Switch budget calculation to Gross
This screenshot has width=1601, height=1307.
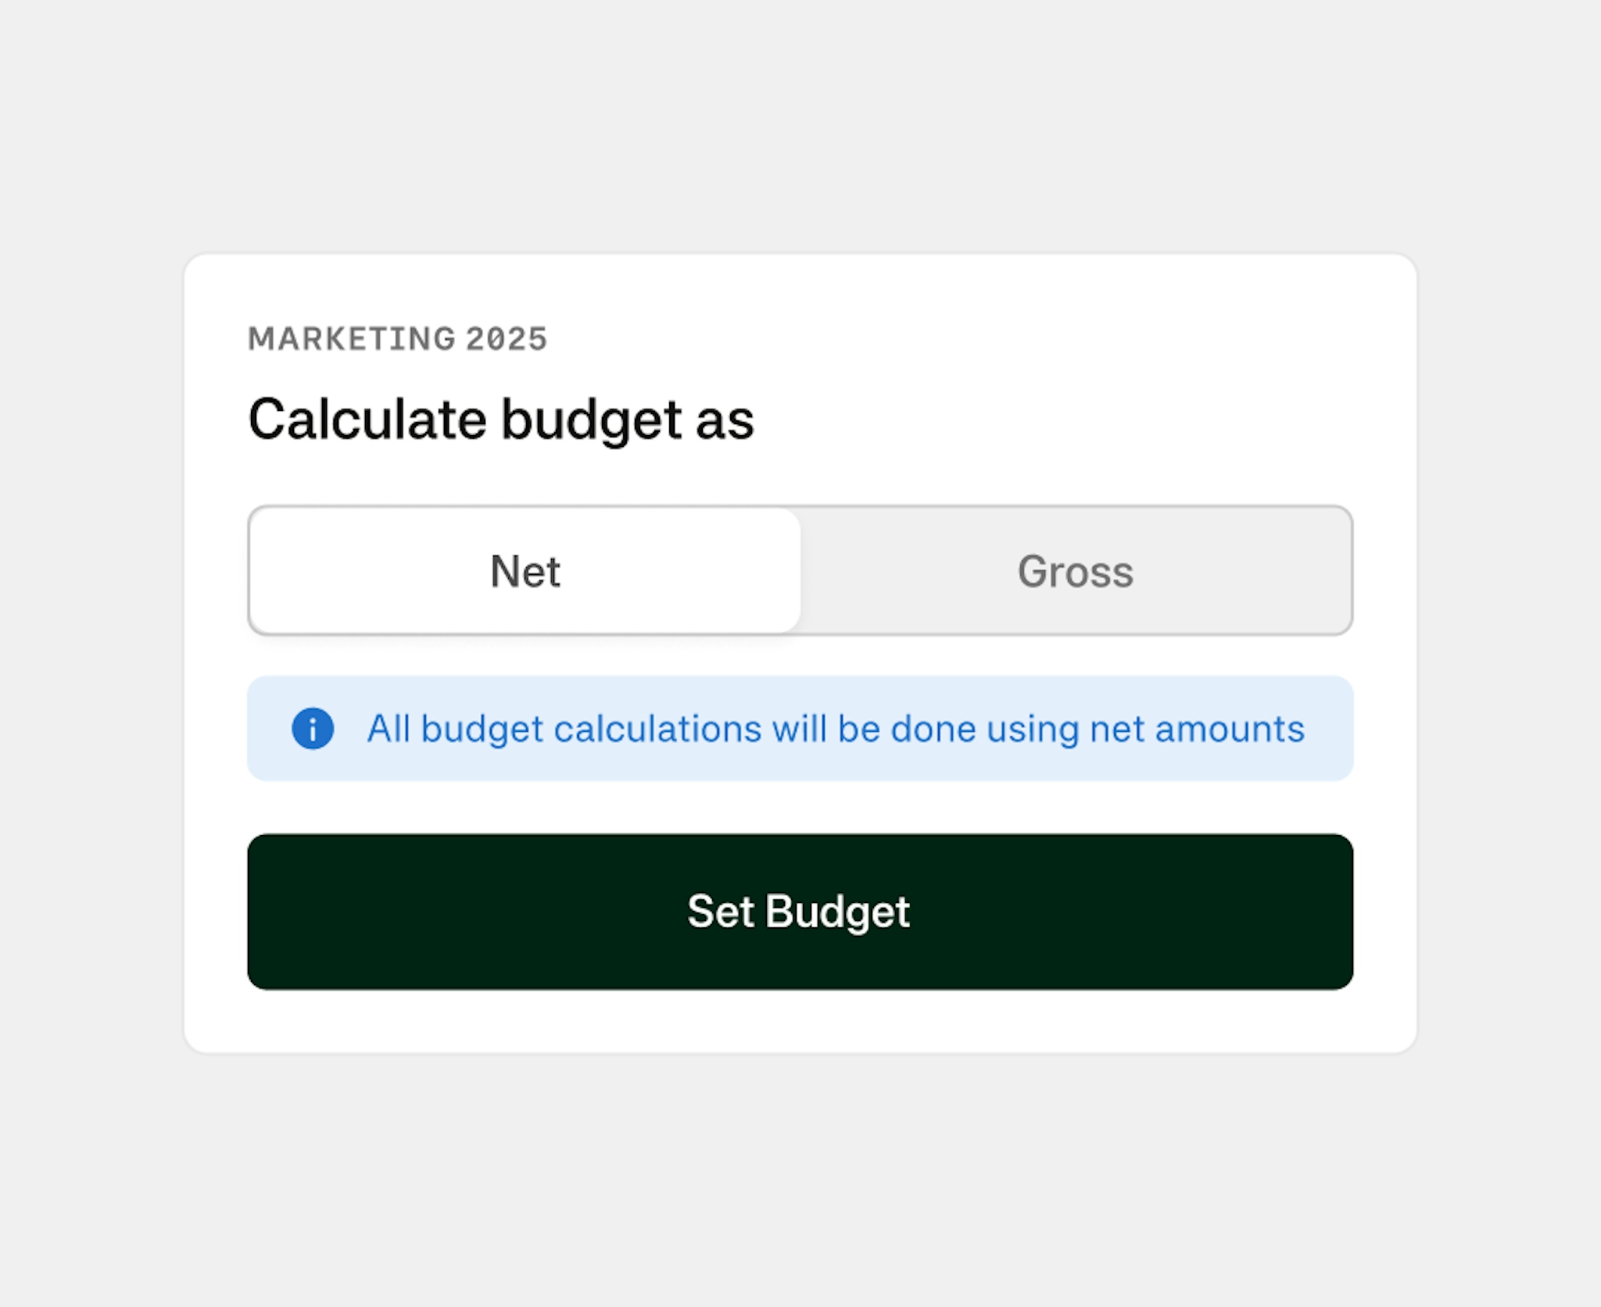coord(1076,570)
